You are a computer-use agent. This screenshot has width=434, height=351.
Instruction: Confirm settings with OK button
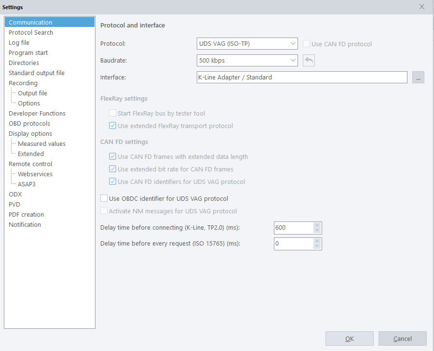(x=349, y=338)
